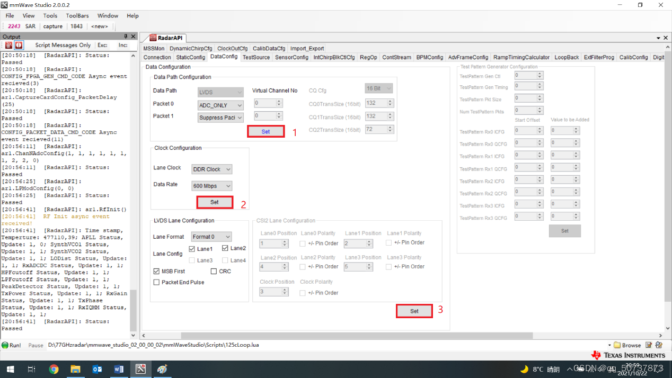Open the Packet 1 Suppress Packet dropdown
This screenshot has width=672, height=378.
point(220,118)
